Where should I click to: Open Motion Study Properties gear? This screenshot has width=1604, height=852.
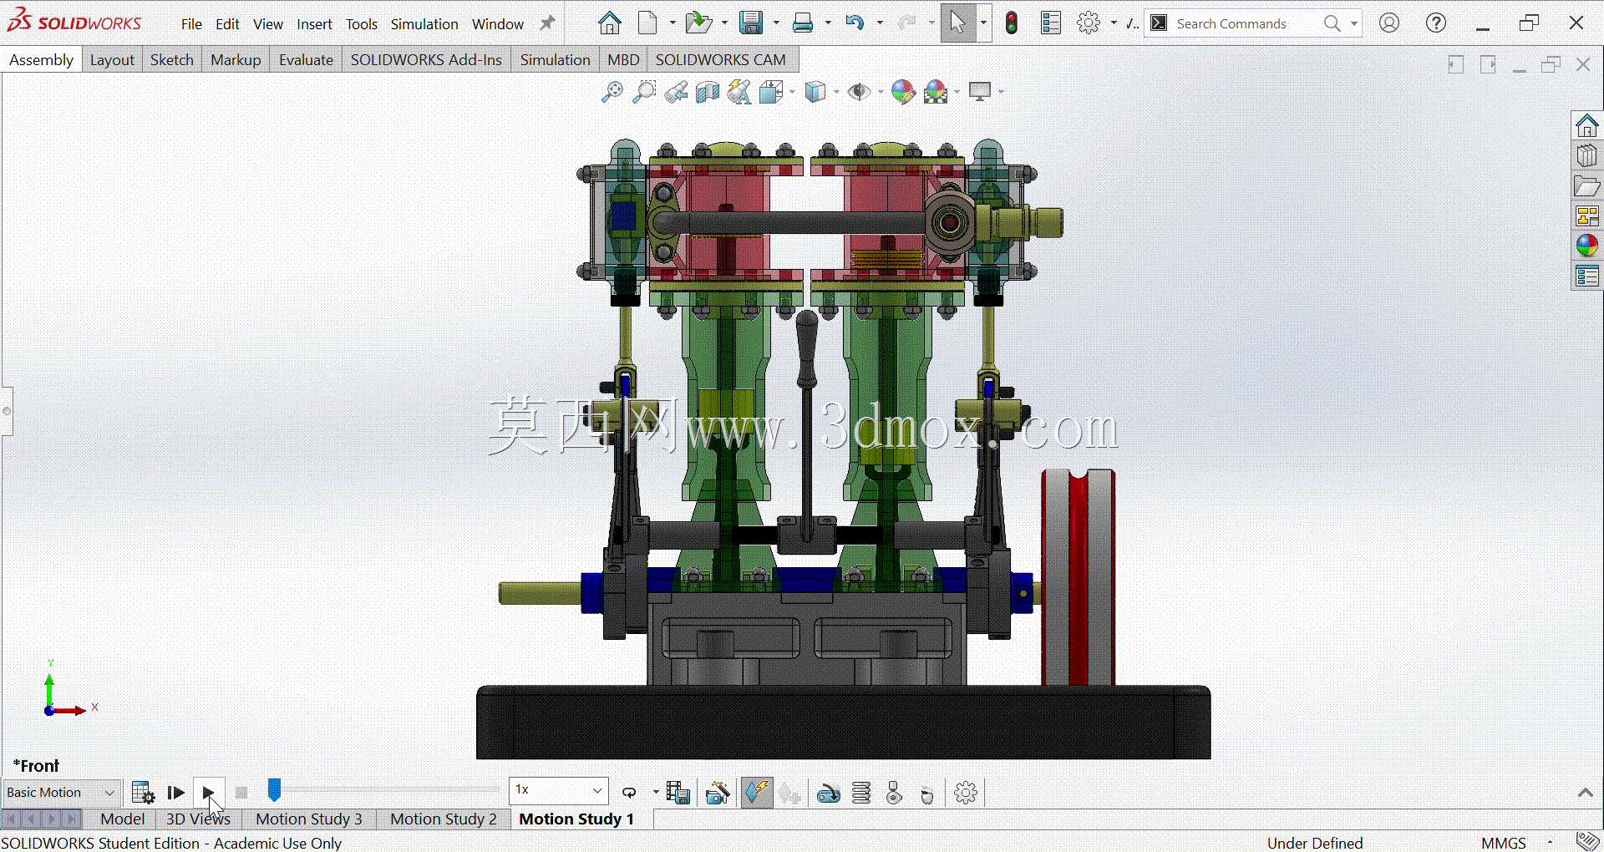(966, 793)
